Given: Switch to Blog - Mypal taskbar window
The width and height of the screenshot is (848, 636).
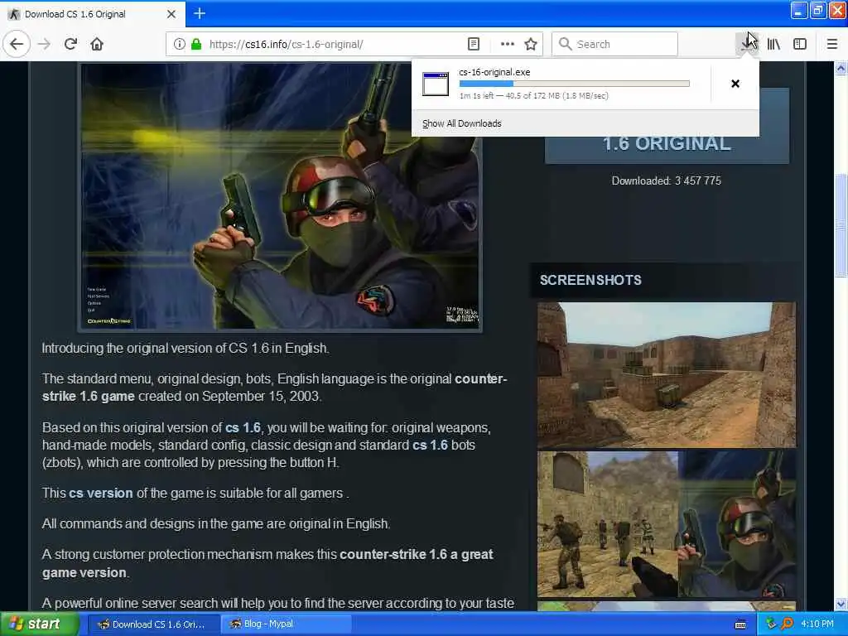Looking at the screenshot, I should pyautogui.click(x=287, y=624).
